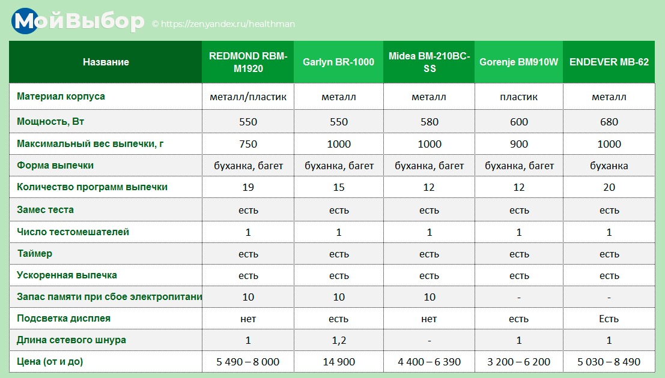
Task: Click the 20 programs value for ENDEVER
Action: (609, 187)
